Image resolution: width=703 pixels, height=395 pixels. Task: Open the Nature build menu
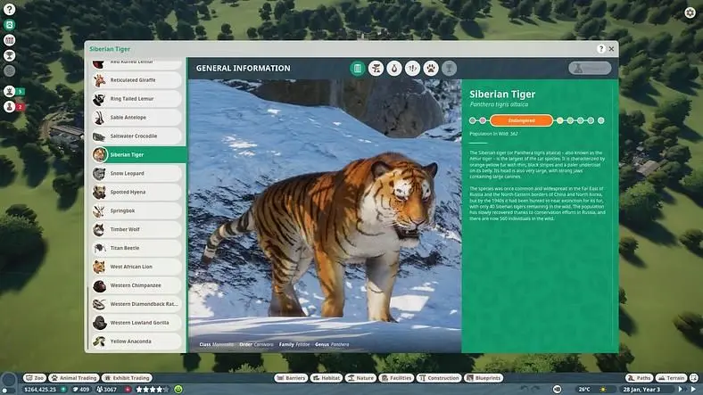click(x=361, y=378)
